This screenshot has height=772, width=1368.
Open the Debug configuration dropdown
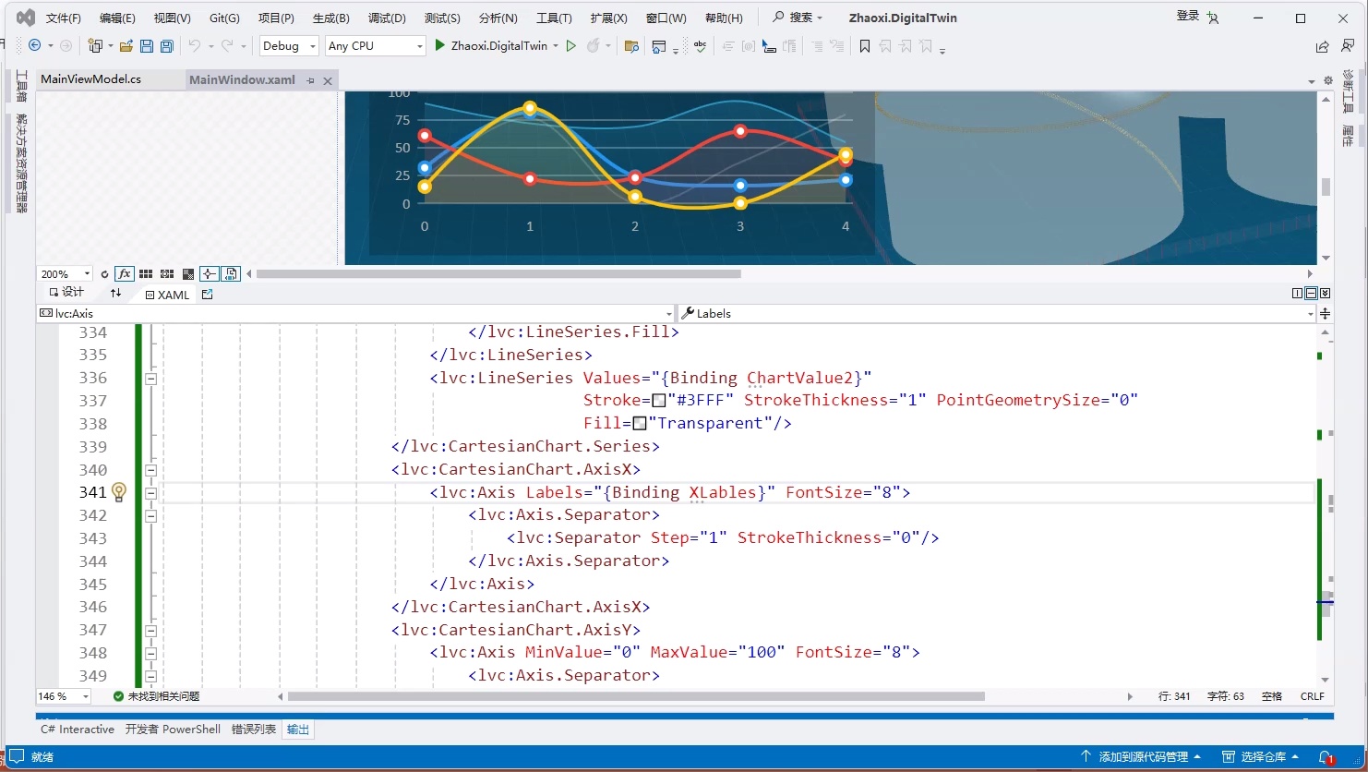coord(289,46)
